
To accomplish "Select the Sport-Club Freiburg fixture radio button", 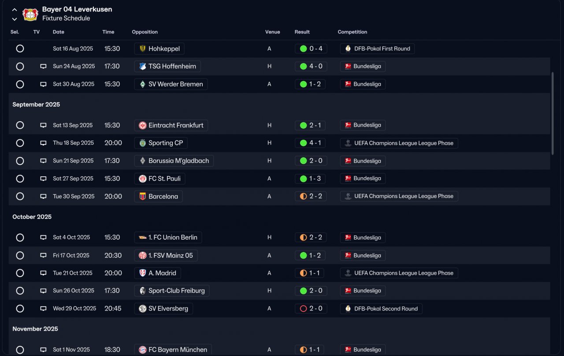I will 20,291.
